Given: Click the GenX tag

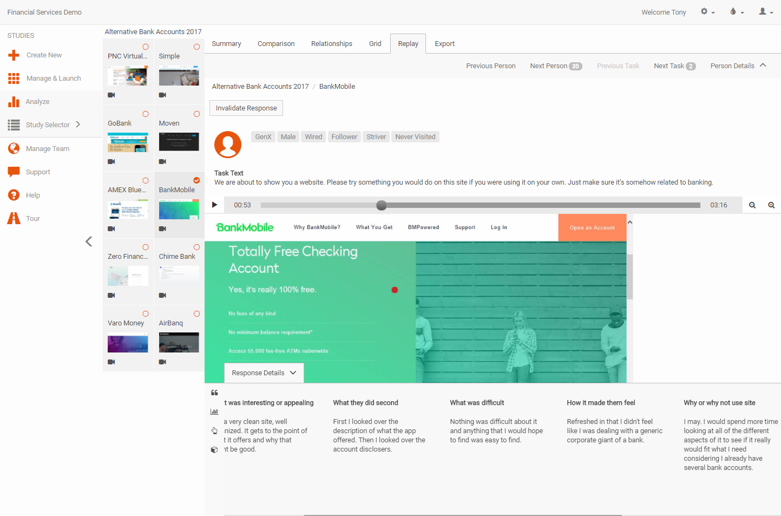Looking at the screenshot, I should pyautogui.click(x=263, y=137).
